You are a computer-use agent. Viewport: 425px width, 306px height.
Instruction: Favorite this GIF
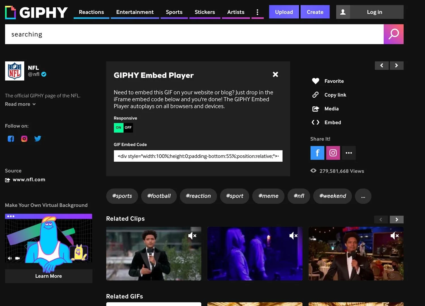[x=315, y=81]
